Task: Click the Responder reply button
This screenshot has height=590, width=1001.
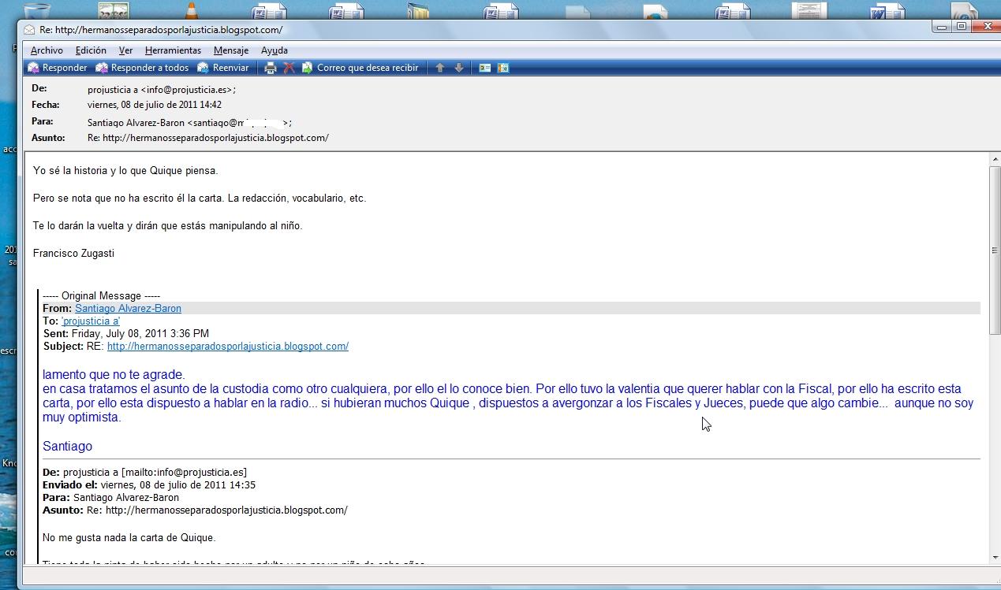Action: [58, 68]
